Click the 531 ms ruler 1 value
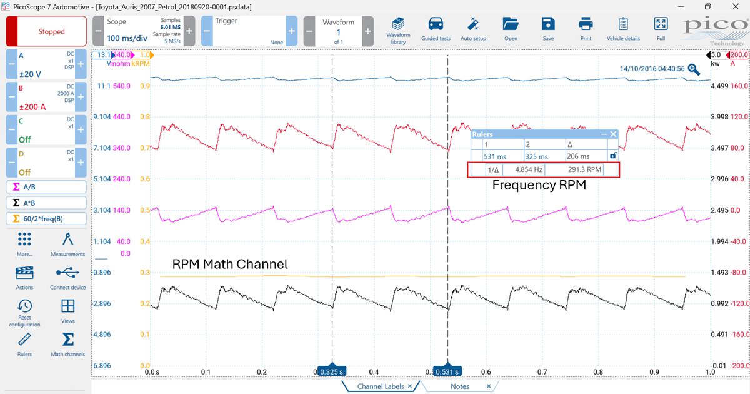This screenshot has width=750, height=394. point(495,156)
